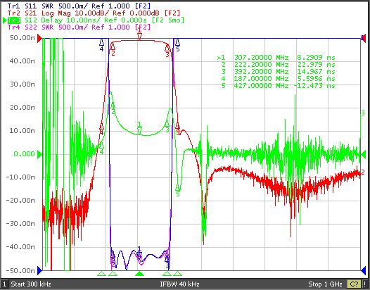Click the channel 1 indicator box
Viewport: 370px width, 290px height.
click(x=4, y=284)
